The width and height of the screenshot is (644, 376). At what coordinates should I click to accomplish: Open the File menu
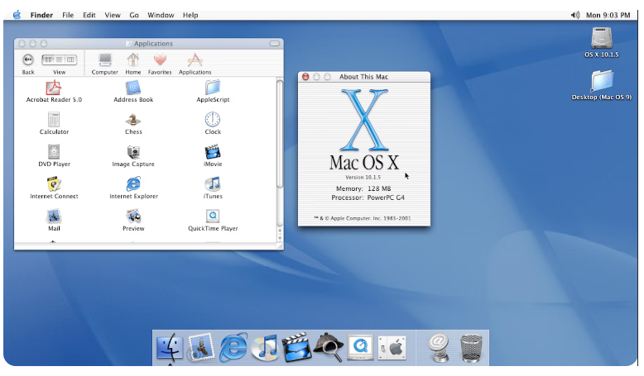(68, 15)
